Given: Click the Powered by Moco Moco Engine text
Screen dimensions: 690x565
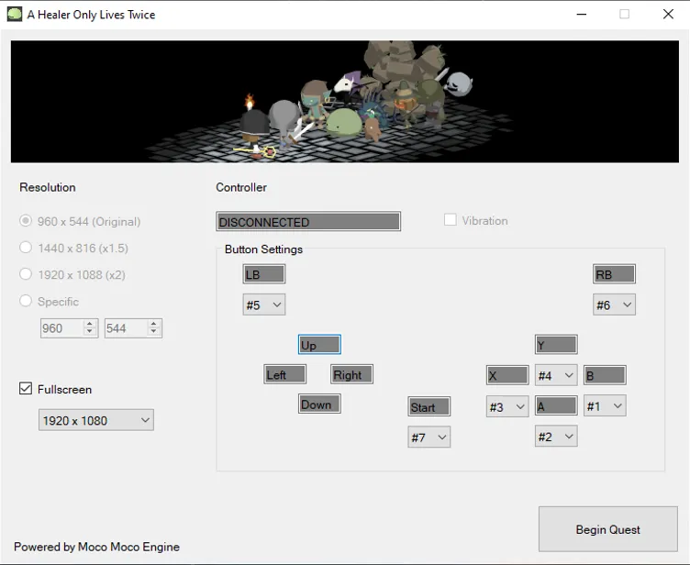Looking at the screenshot, I should coord(97,547).
